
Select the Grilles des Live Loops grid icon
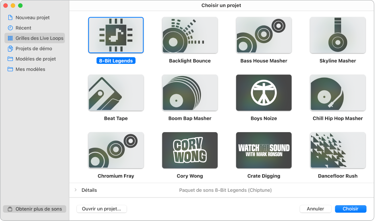[10, 38]
